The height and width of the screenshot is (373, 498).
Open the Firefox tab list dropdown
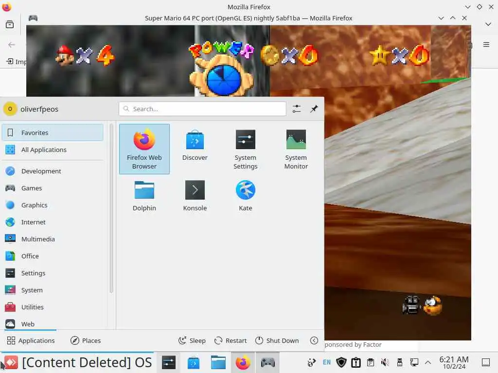[x=488, y=24]
